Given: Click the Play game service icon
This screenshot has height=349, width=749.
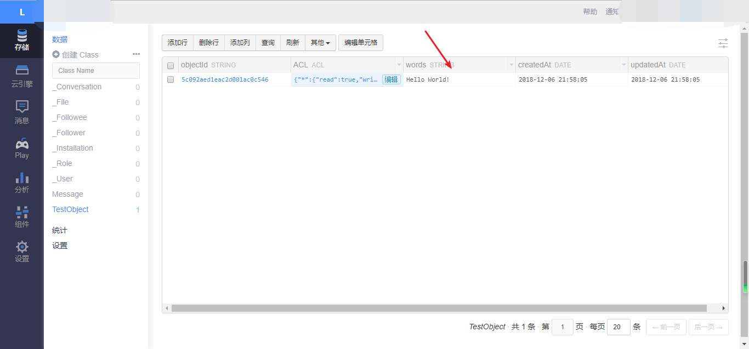Looking at the screenshot, I should point(21,146).
